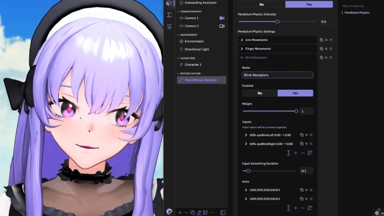The image size is (384, 216).
Task: Collapse the Blink Receptors section
Action: pyautogui.click(x=242, y=58)
